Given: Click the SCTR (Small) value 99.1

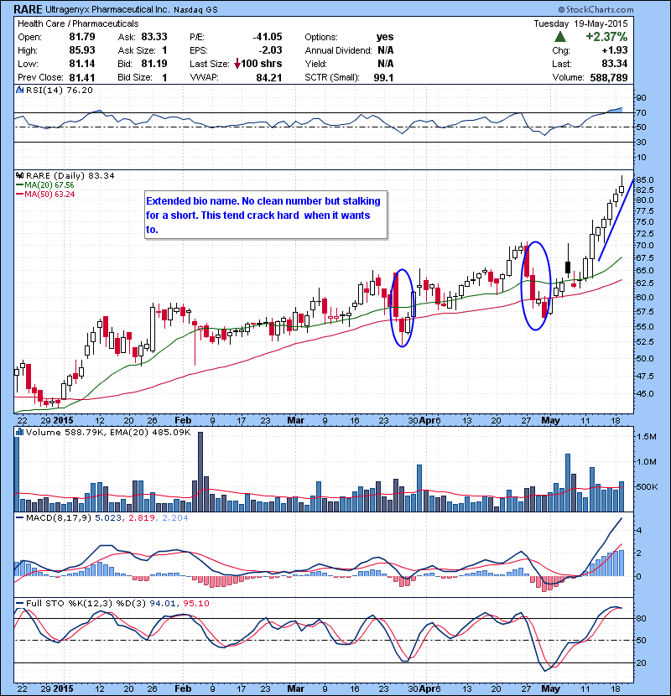Looking at the screenshot, I should [x=383, y=78].
